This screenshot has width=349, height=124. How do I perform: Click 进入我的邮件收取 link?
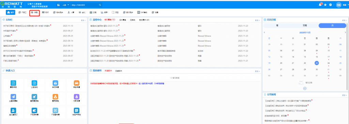click(x=146, y=83)
